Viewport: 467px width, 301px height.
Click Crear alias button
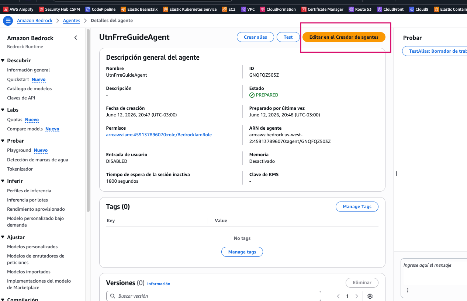click(x=255, y=37)
